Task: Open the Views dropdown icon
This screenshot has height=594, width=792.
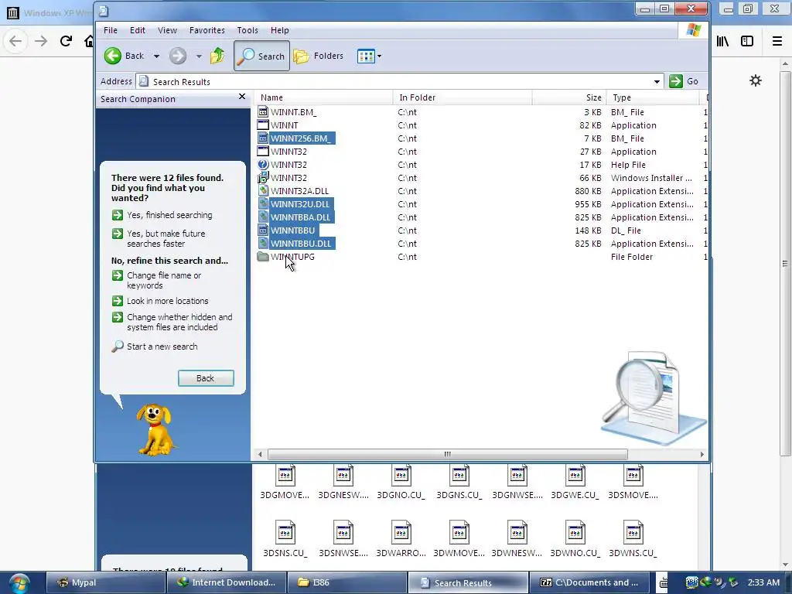Action: tap(369, 56)
